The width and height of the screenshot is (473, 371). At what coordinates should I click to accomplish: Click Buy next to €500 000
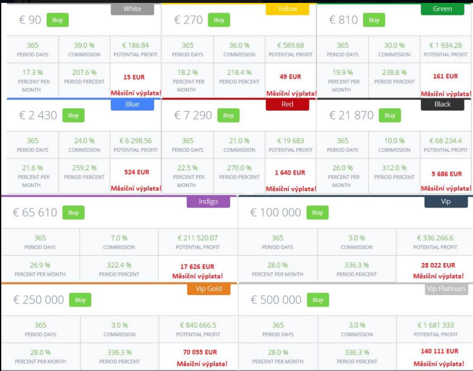click(318, 300)
